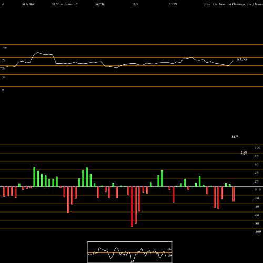Click the MR axis label 100 on right
Viewport: 263px width, 263px height.
tap(257, 148)
